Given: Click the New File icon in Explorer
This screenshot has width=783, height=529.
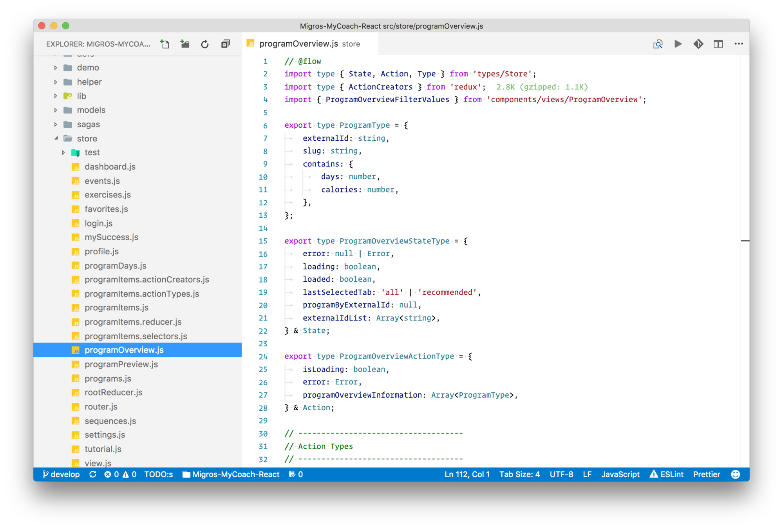Looking at the screenshot, I should pyautogui.click(x=165, y=44).
